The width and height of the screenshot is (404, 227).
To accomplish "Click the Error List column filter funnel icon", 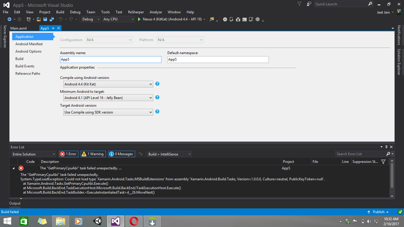I will (x=384, y=162).
